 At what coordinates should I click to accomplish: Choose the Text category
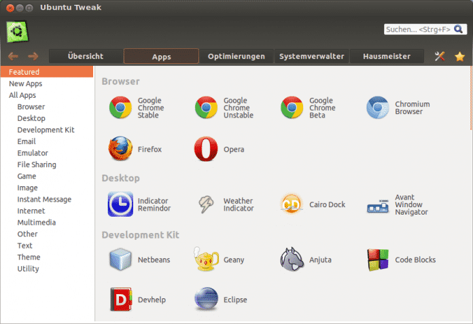pos(47,245)
